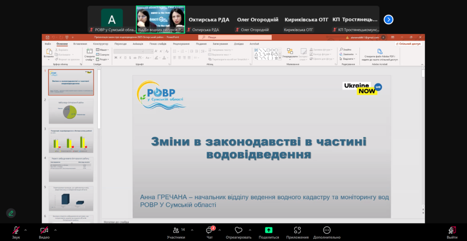Image resolution: width=467 pixels, height=241 pixels.
Task: Toggle italic (К) formatting
Action: click(120, 58)
